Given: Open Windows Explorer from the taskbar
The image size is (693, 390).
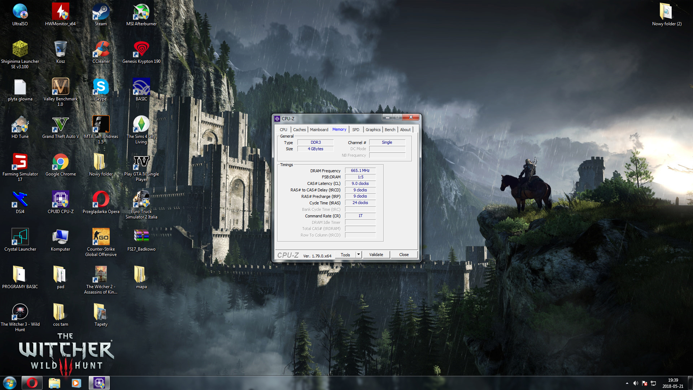Looking at the screenshot, I should pyautogui.click(x=54, y=383).
